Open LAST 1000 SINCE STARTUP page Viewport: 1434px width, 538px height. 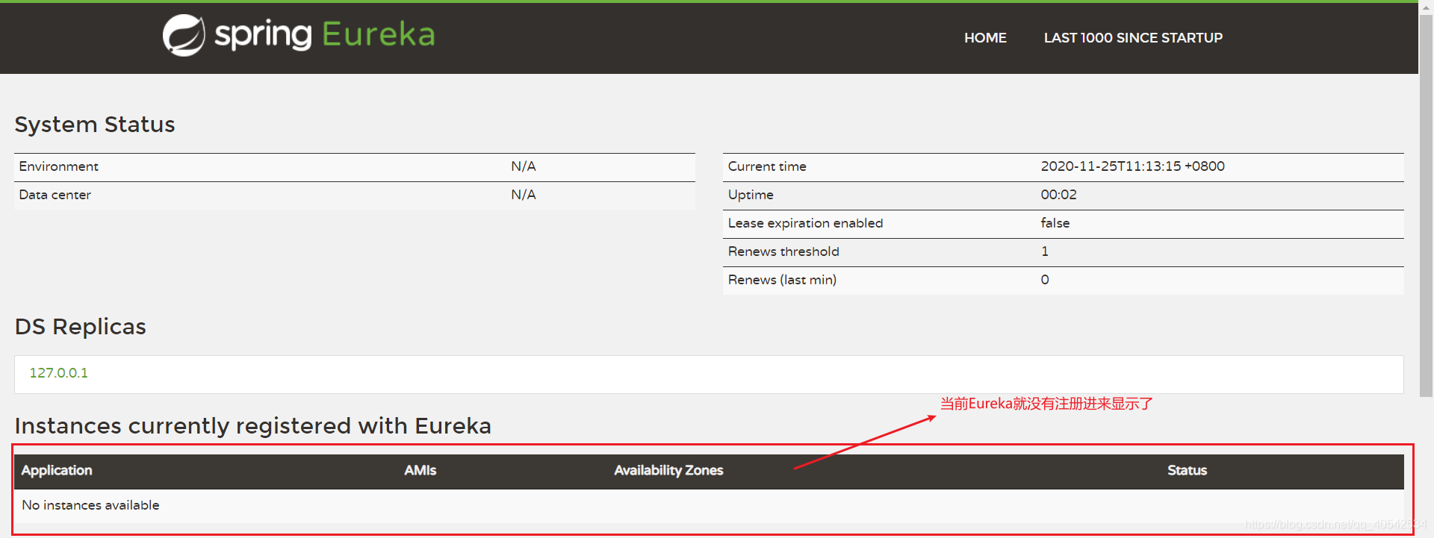tap(1133, 37)
